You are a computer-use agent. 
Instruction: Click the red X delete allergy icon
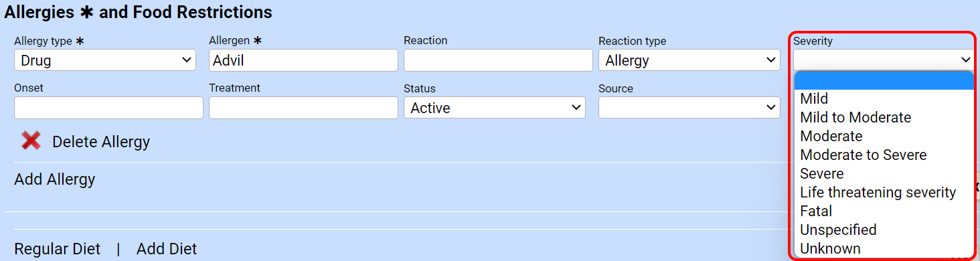coord(31,141)
